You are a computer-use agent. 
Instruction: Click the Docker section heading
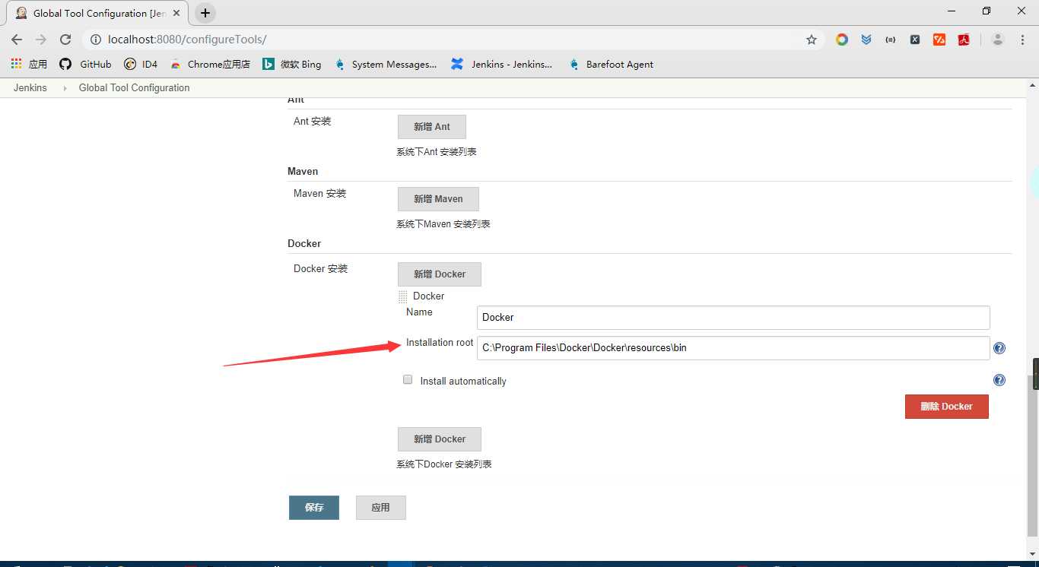coord(304,243)
